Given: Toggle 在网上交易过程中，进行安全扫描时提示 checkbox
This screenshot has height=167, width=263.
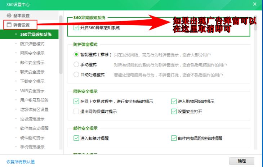Looking at the screenshot, I should click(76, 101).
